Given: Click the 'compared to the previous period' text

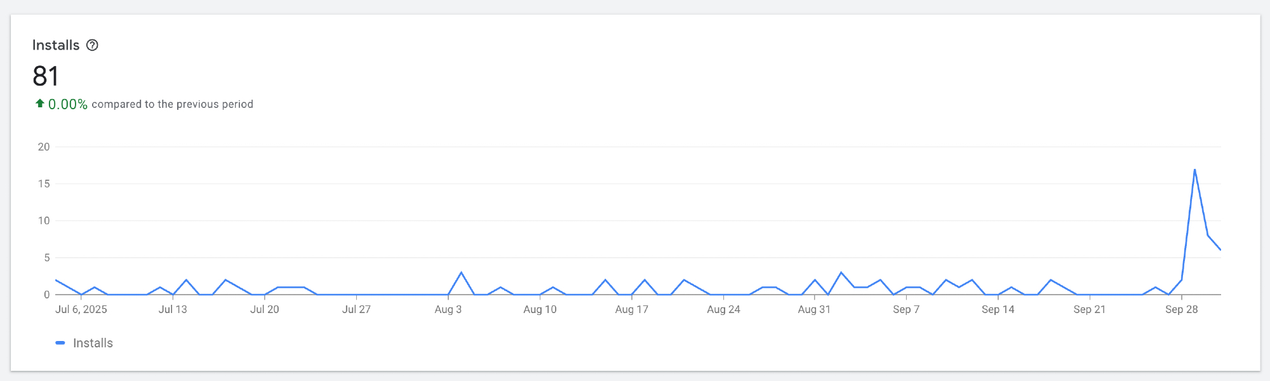Looking at the screenshot, I should coord(172,104).
